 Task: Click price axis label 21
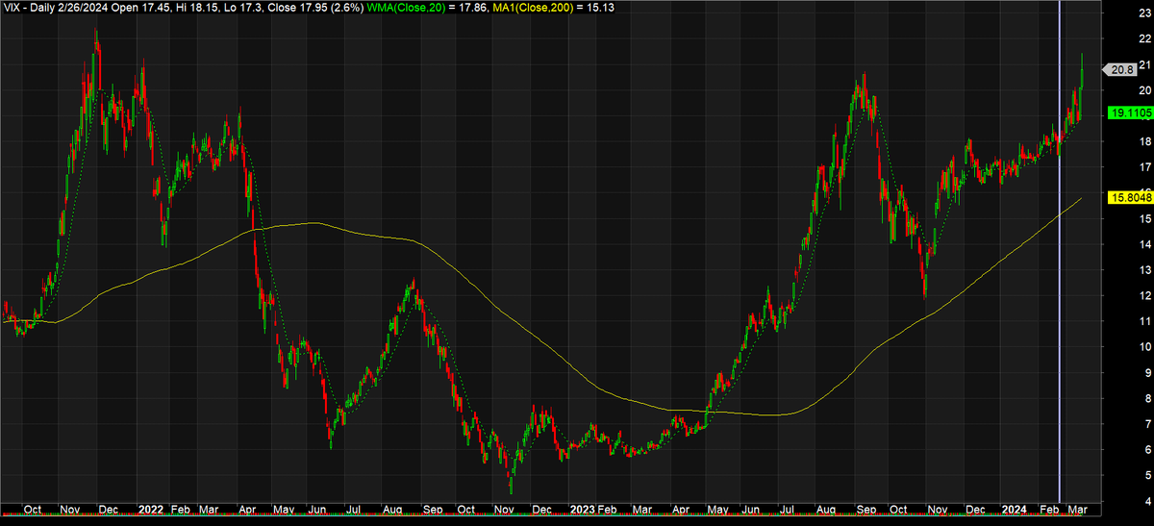tap(1144, 64)
